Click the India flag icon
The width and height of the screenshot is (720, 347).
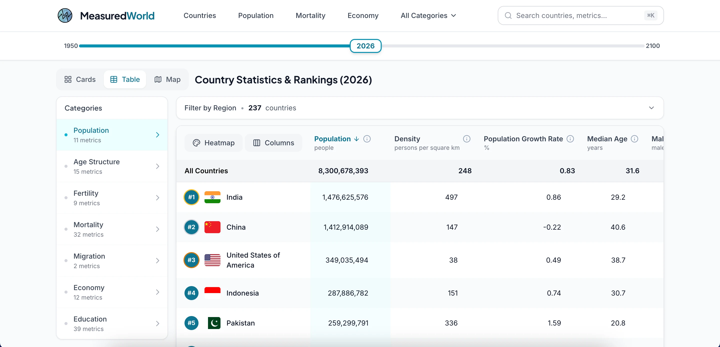click(x=212, y=197)
